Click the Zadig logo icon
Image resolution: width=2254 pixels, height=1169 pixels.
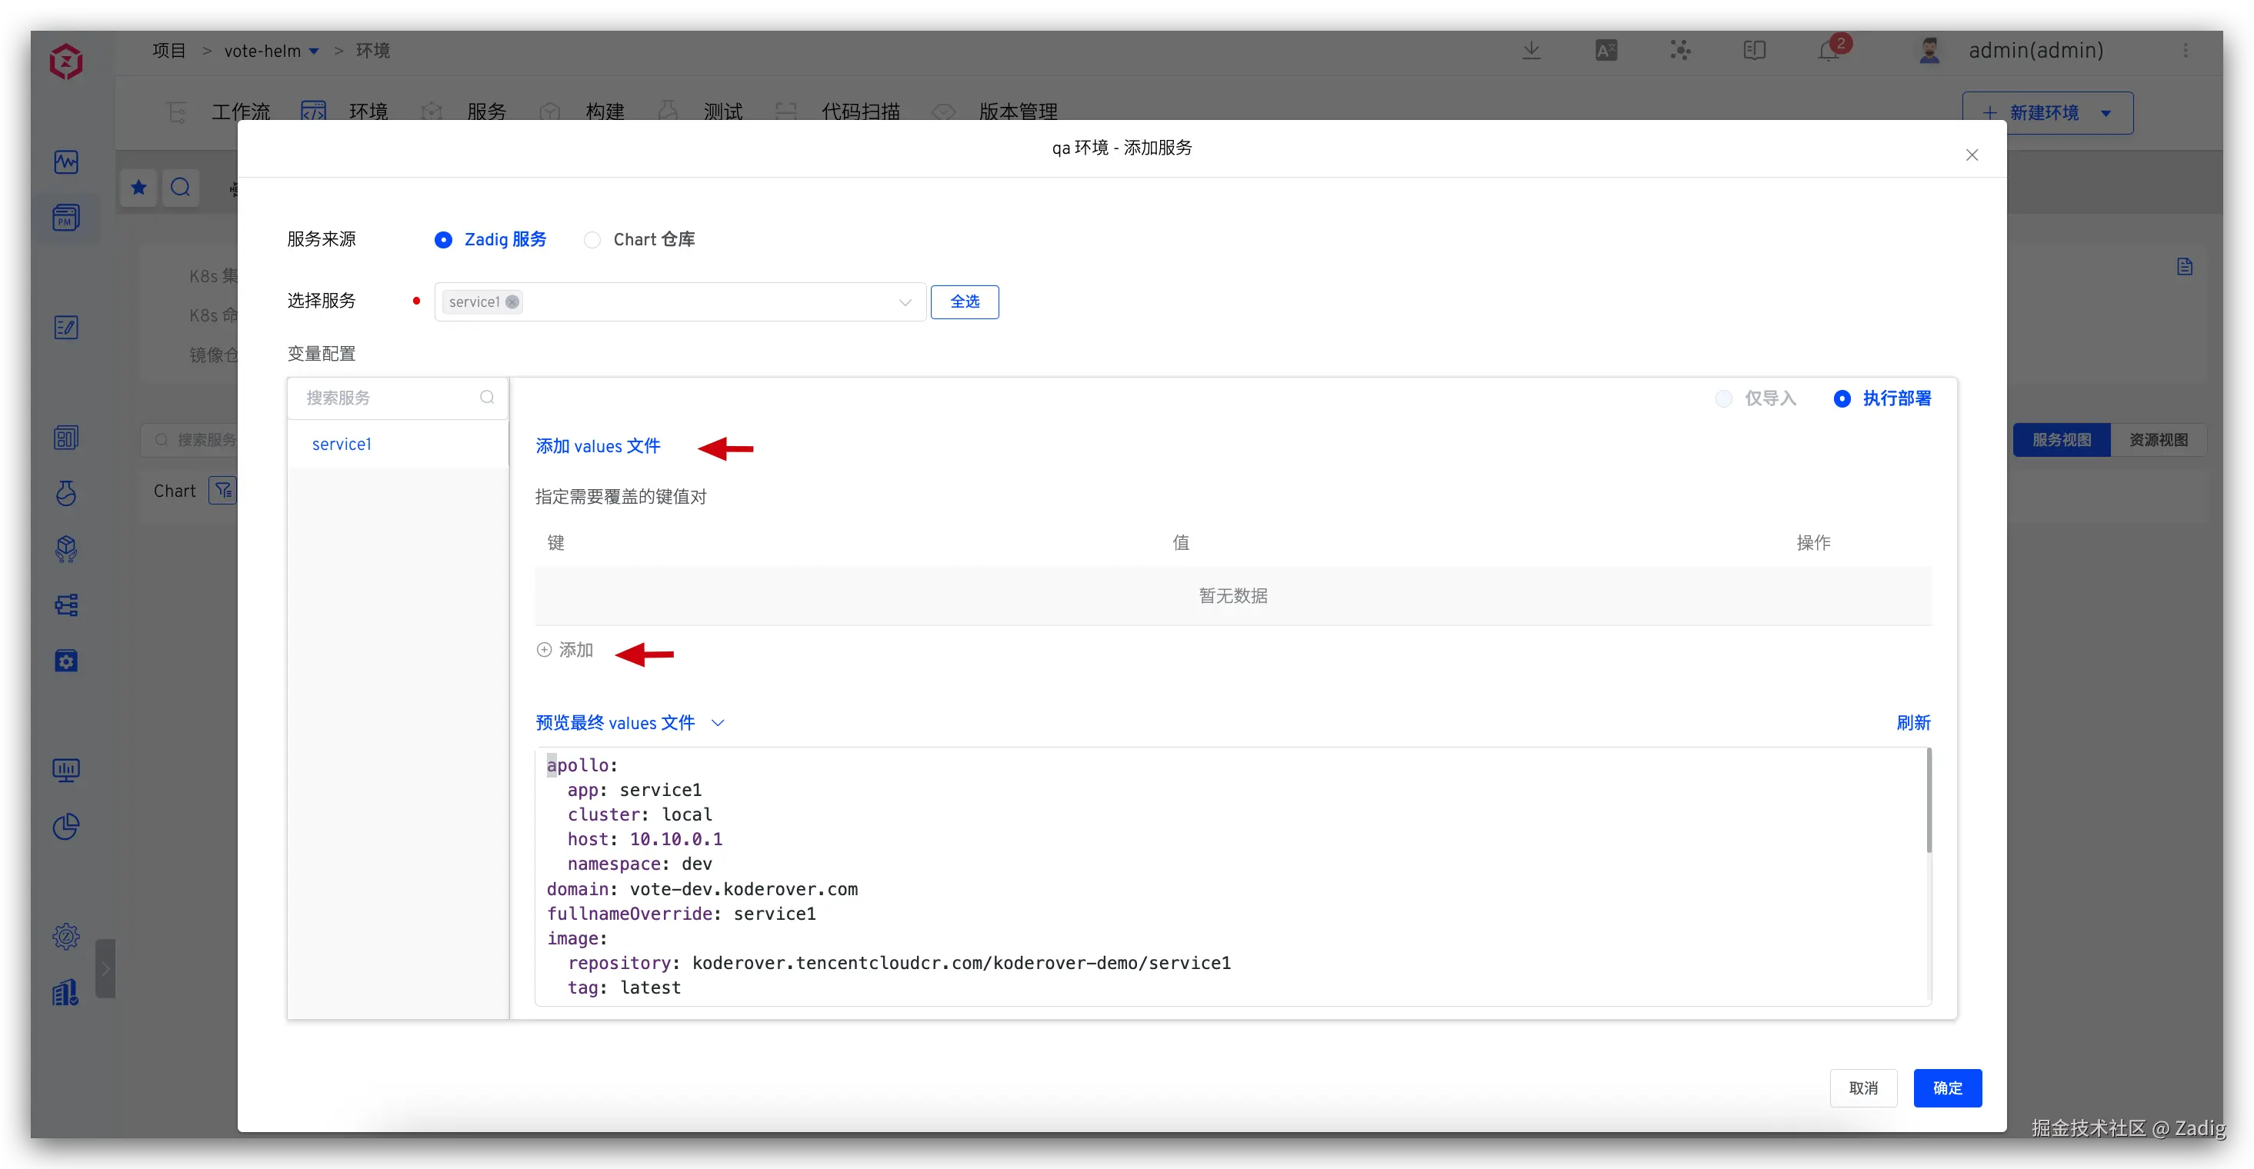66,62
